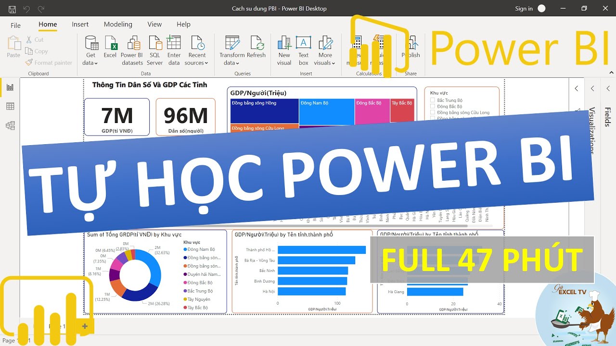Click the red Tây Bắc Bộ treemap tile
The image size is (616, 346).
(x=402, y=110)
